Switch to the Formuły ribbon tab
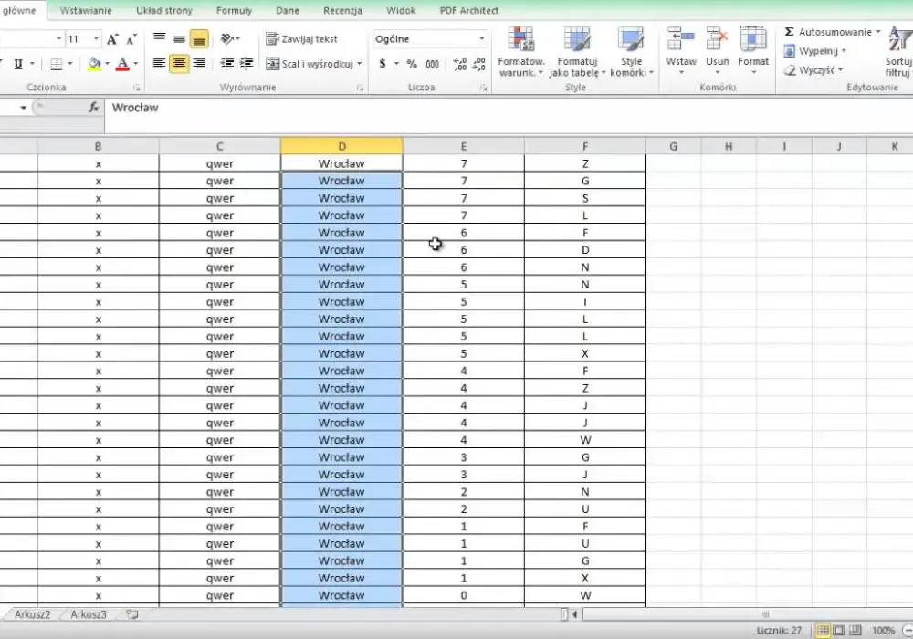The width and height of the screenshot is (913, 639). pyautogui.click(x=234, y=10)
